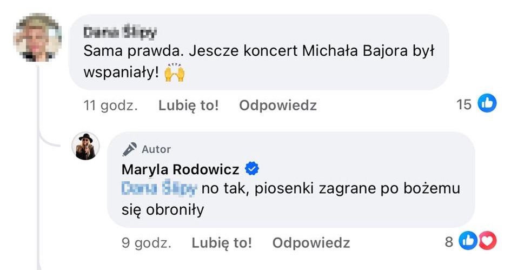Click the raised hands emoji in the comment
Screen dimensions: 511x270
174,73
